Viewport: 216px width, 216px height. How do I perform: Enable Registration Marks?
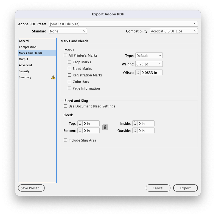click(69, 75)
